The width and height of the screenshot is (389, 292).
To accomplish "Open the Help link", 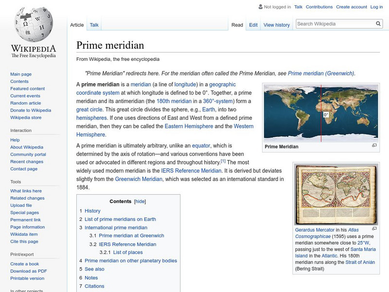I will (x=15, y=140).
